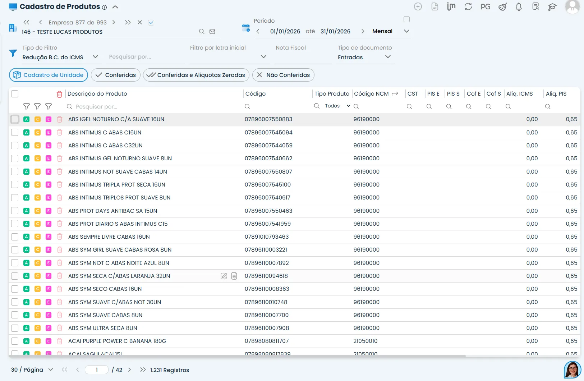Click the support assistant avatar at bottom right
Image resolution: width=584 pixels, height=381 pixels.
(572, 370)
